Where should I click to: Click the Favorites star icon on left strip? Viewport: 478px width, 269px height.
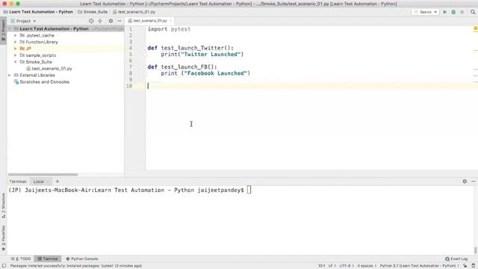click(x=3, y=249)
